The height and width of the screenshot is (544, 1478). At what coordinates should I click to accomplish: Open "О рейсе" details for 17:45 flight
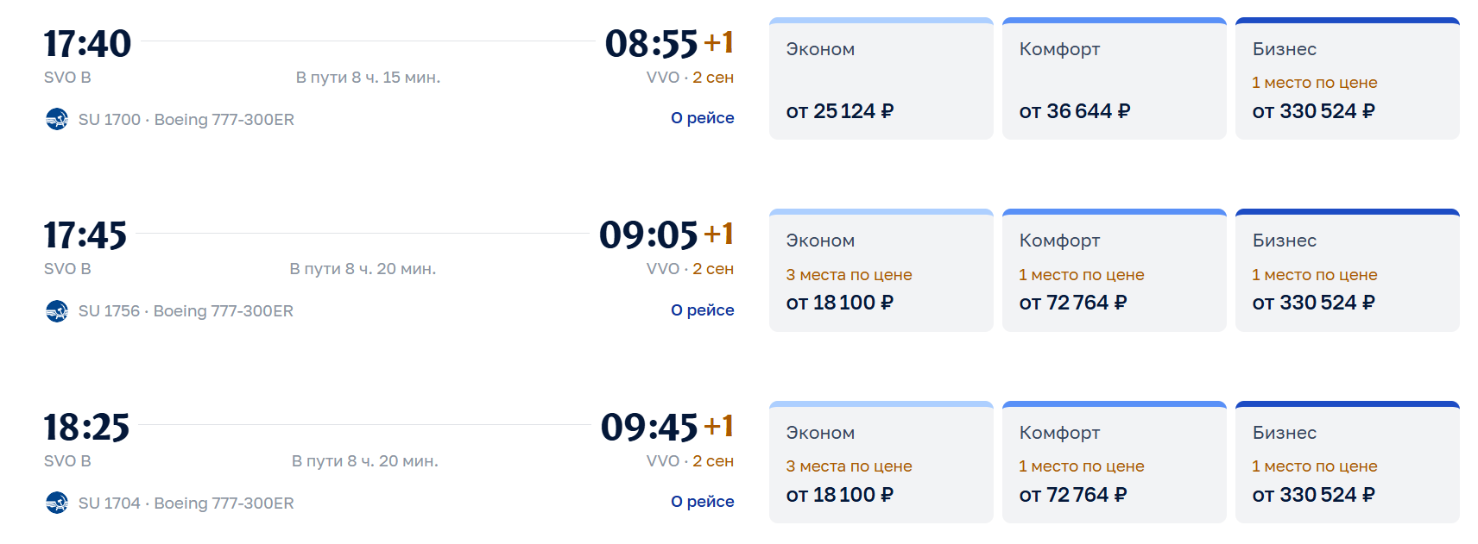click(x=702, y=310)
